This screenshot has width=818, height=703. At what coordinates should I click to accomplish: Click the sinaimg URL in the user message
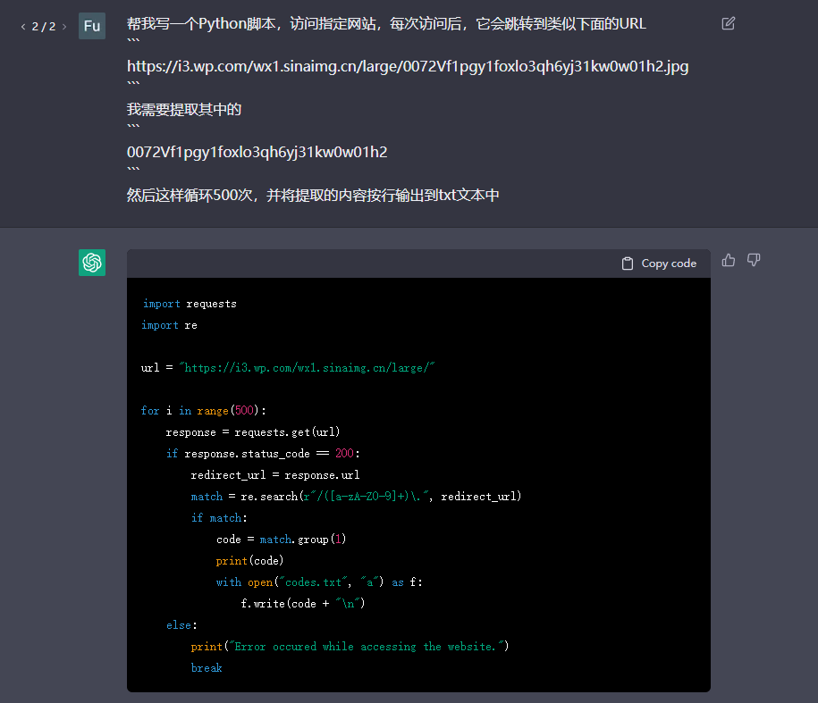coord(408,66)
